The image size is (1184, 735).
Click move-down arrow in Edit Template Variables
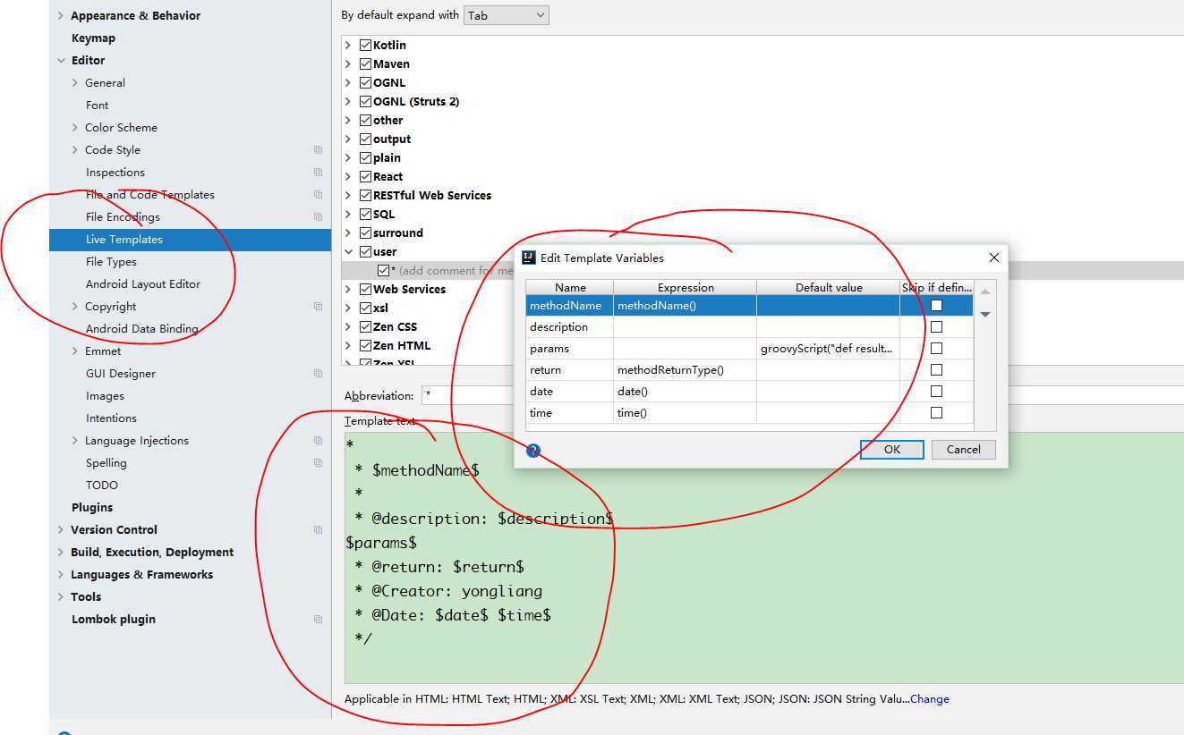pyautogui.click(x=985, y=314)
